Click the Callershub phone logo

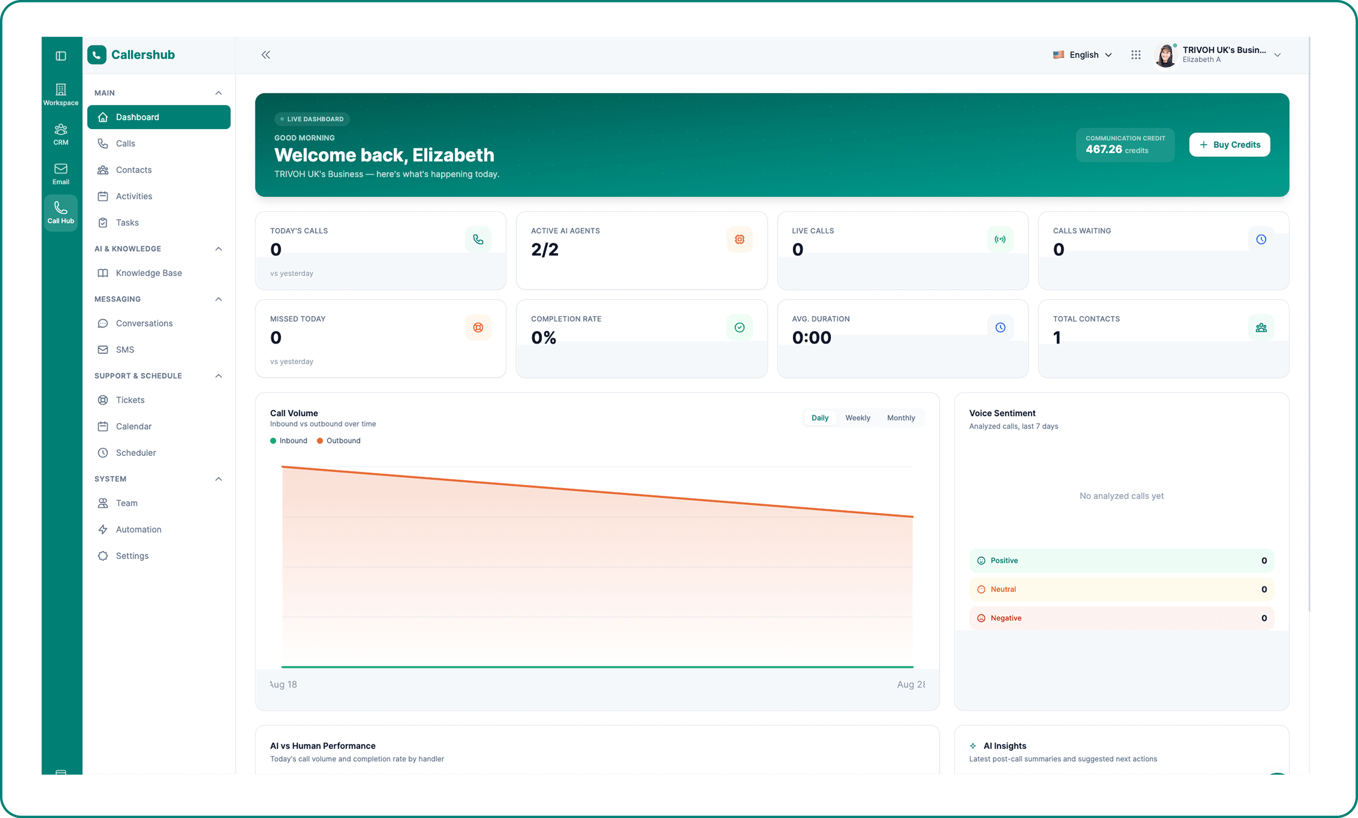click(x=97, y=54)
